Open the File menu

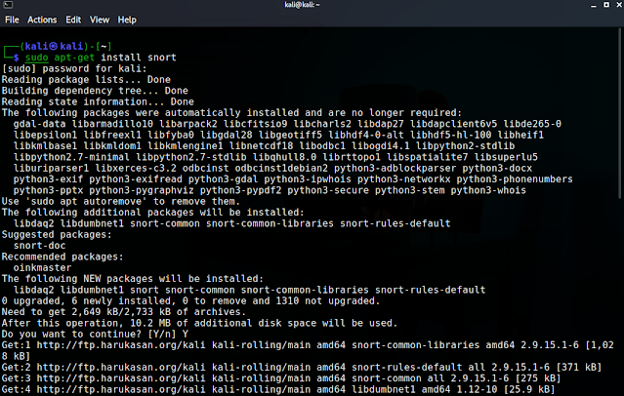tap(12, 20)
